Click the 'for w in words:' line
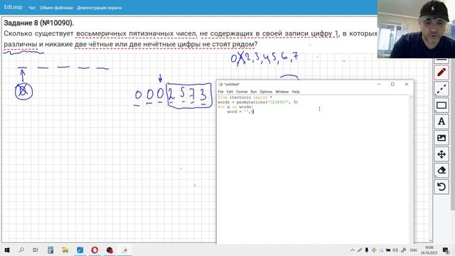Screen dimensions: 455x256 235,107
